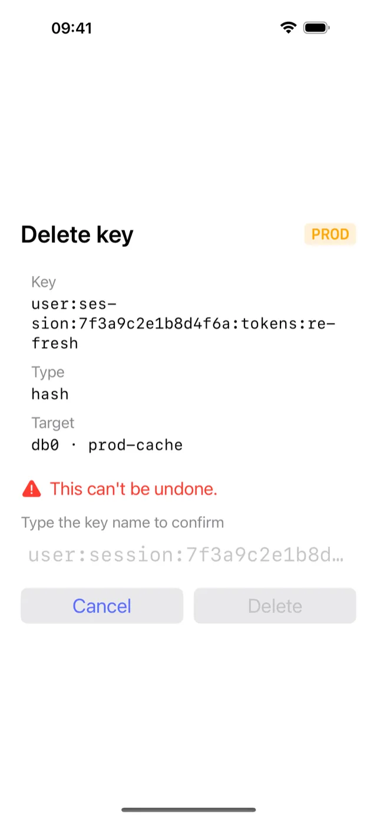Tap the db0 · prod-cache target value

click(107, 445)
